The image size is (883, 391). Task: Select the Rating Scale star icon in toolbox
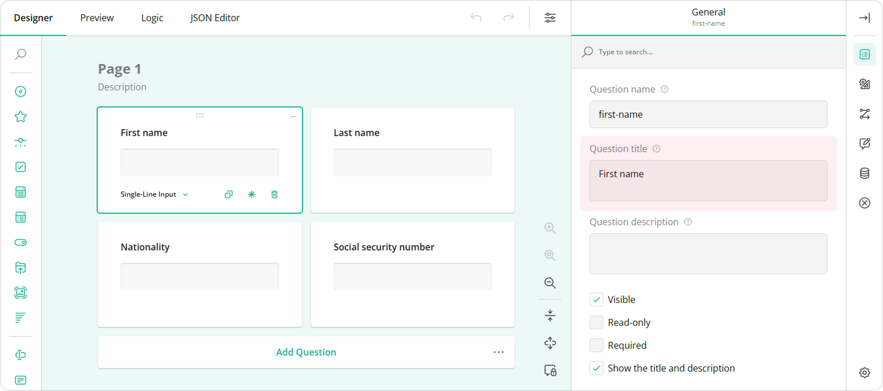[x=21, y=117]
